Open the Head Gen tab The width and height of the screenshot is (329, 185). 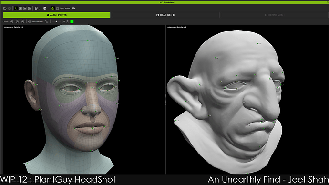tap(165, 15)
